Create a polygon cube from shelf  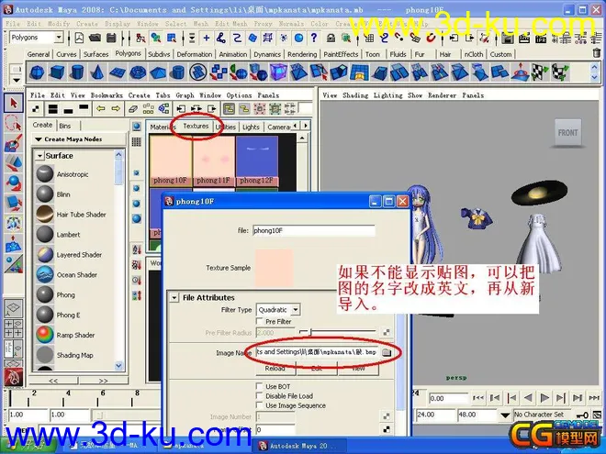pyautogui.click(x=57, y=72)
